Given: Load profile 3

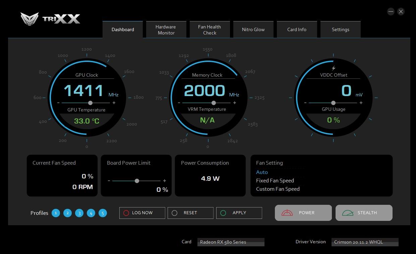Looking at the screenshot, I should [79, 213].
